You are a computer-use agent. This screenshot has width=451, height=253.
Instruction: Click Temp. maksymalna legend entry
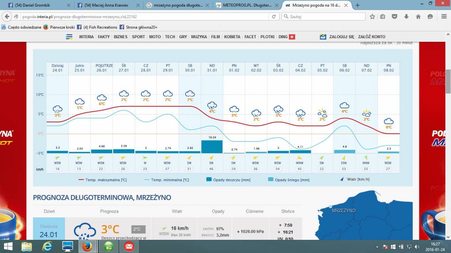coord(103,180)
